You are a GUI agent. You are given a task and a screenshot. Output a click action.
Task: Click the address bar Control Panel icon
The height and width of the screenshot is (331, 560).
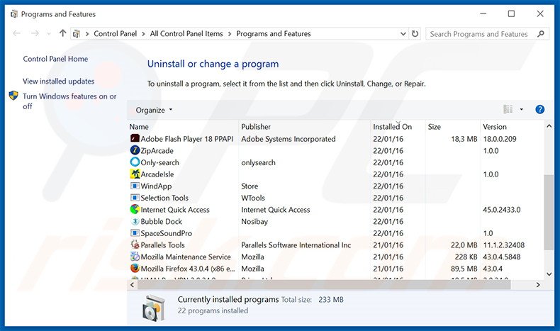[76, 33]
